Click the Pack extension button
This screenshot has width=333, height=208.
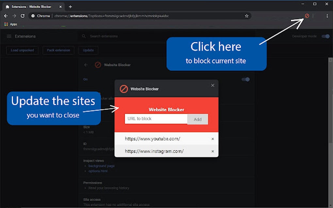(58, 50)
